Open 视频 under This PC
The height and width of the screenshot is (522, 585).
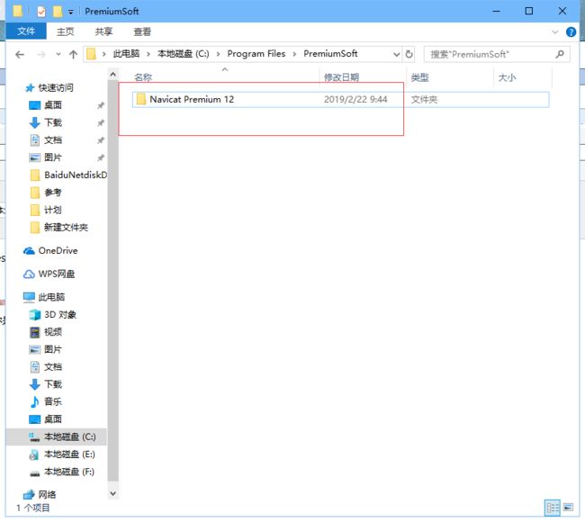click(53, 332)
